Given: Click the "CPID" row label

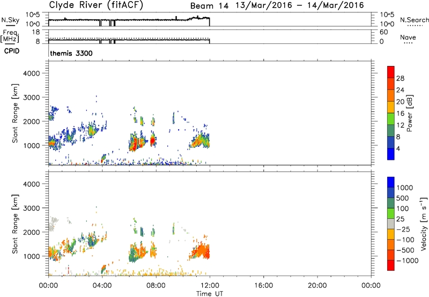Looking at the screenshot, I should 12,51.
